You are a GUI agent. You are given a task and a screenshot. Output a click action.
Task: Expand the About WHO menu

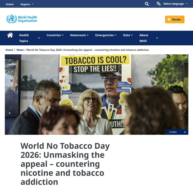coord(148,38)
